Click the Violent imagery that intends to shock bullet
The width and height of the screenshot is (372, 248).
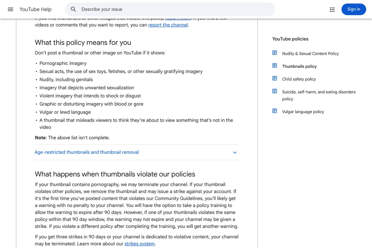click(x=90, y=96)
